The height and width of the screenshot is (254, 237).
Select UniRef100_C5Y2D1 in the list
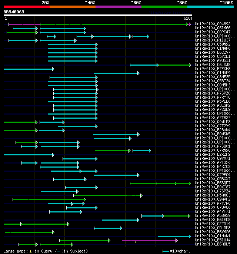click(x=213, y=56)
